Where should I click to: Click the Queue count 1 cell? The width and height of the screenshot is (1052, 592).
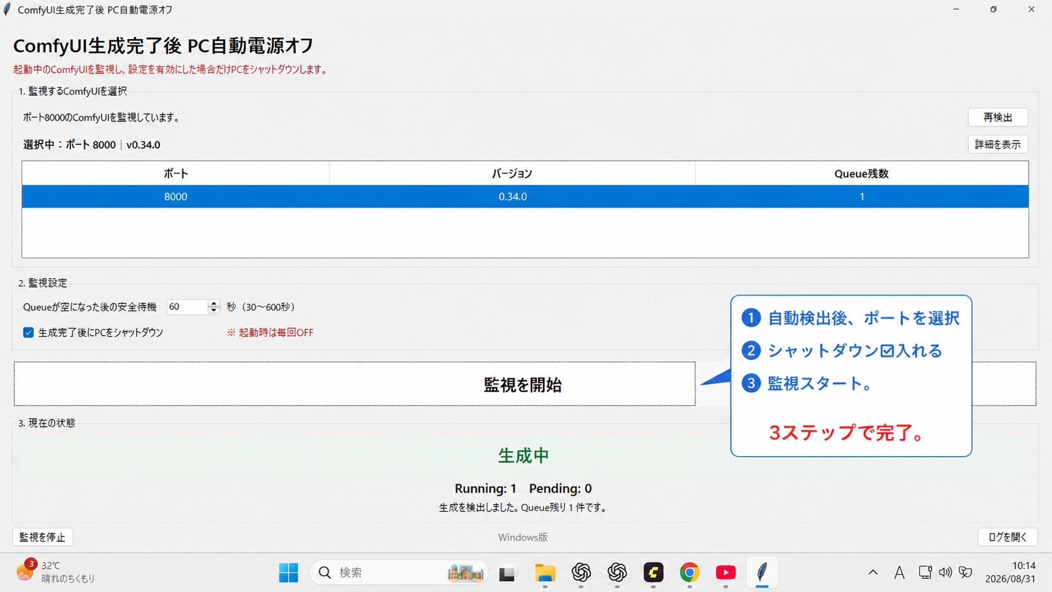[x=862, y=196]
